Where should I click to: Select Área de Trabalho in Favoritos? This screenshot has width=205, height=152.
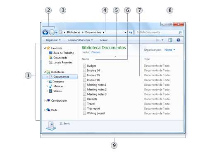point(64,53)
